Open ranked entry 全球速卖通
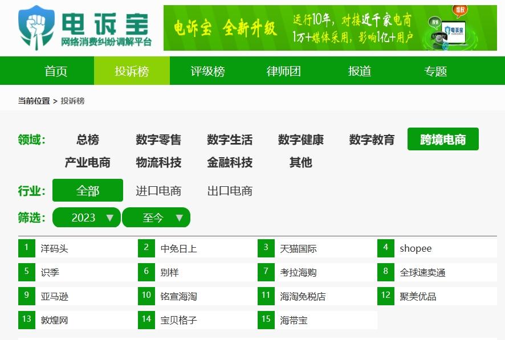 coord(422,272)
